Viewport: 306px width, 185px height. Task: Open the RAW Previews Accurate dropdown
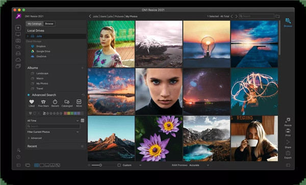click(199, 165)
